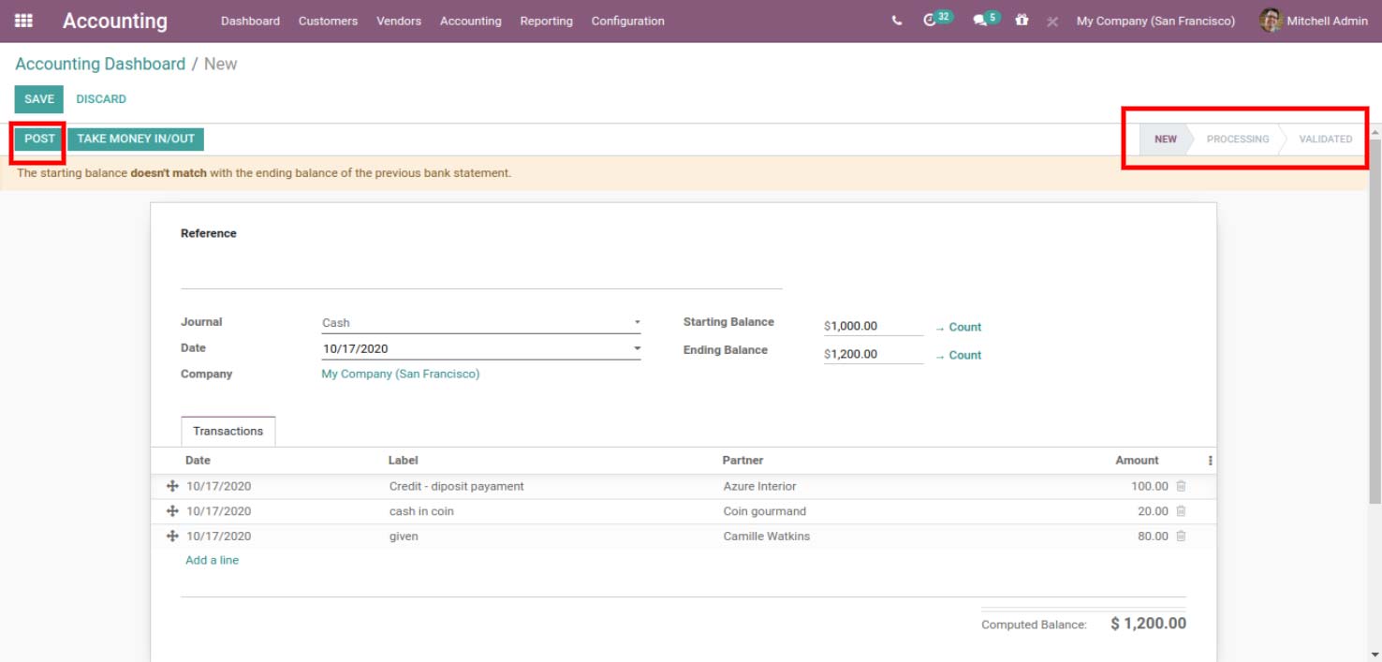
Task: Click the phone call icon
Action: pos(897,21)
